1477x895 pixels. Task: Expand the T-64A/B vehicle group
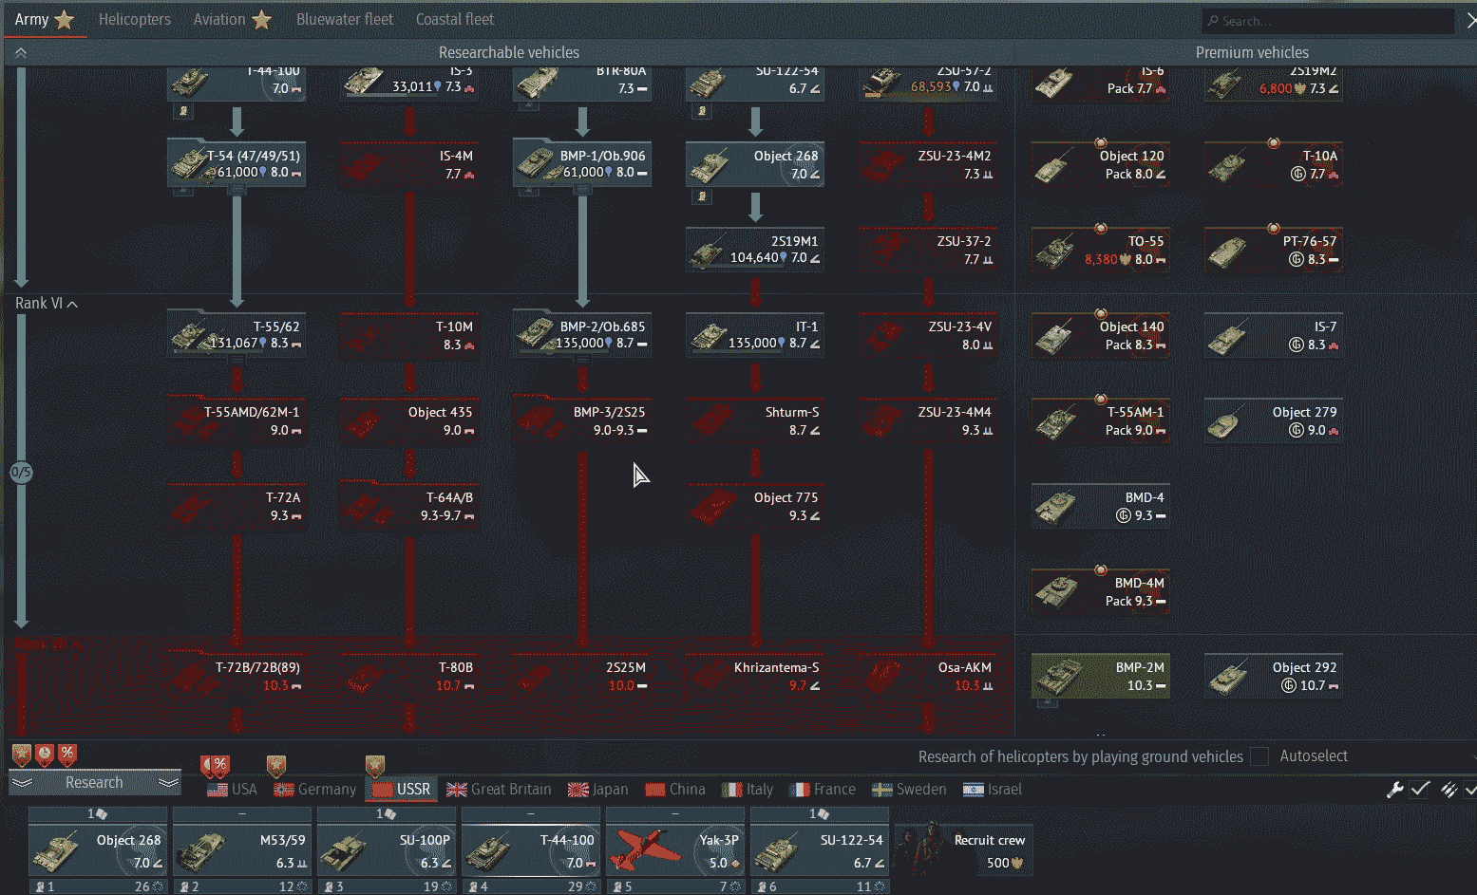pyautogui.click(x=409, y=506)
